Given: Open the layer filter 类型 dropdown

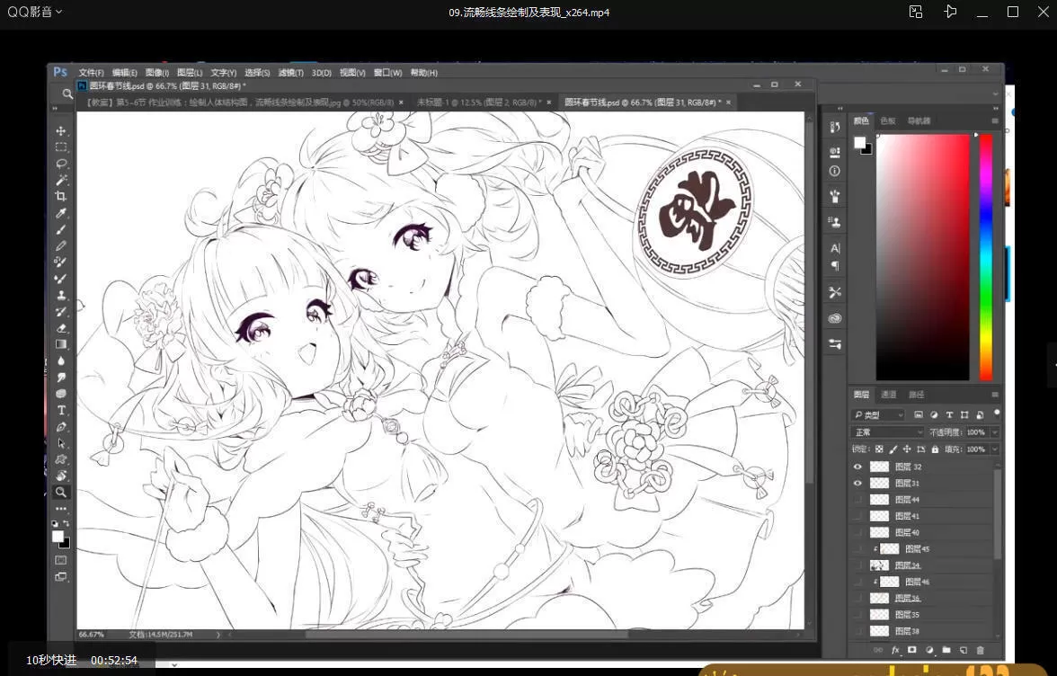Looking at the screenshot, I should 878,415.
